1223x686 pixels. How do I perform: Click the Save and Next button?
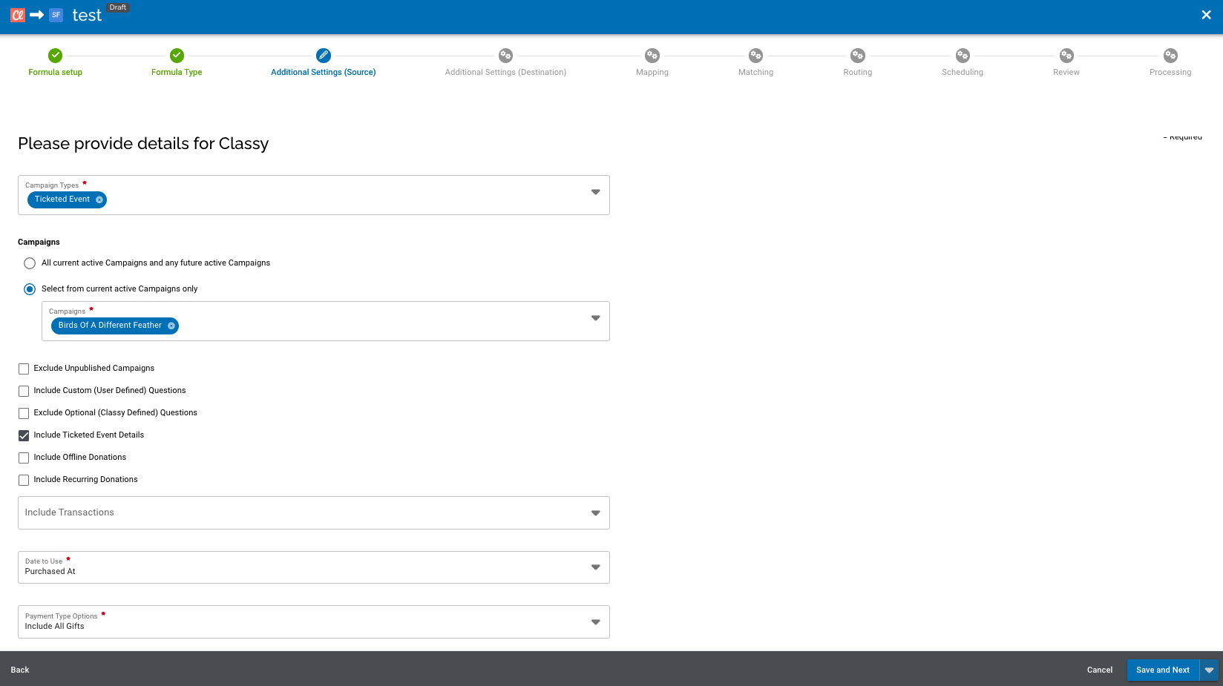pyautogui.click(x=1163, y=670)
